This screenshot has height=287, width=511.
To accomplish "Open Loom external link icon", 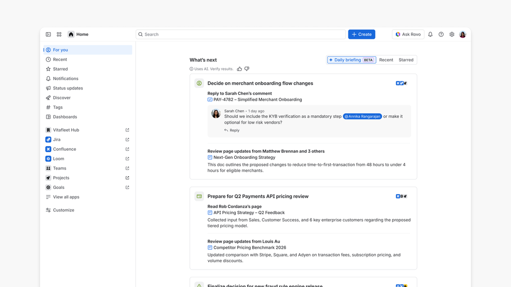I will pyautogui.click(x=127, y=159).
